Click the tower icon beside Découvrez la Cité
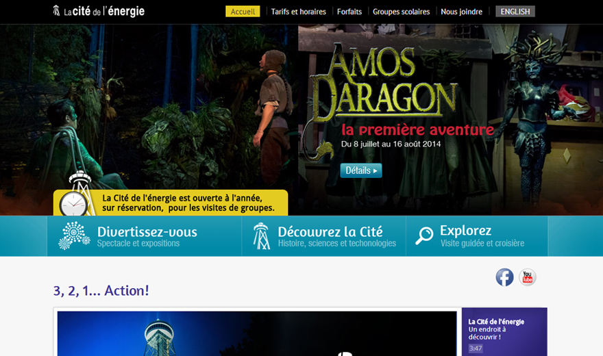 261,236
